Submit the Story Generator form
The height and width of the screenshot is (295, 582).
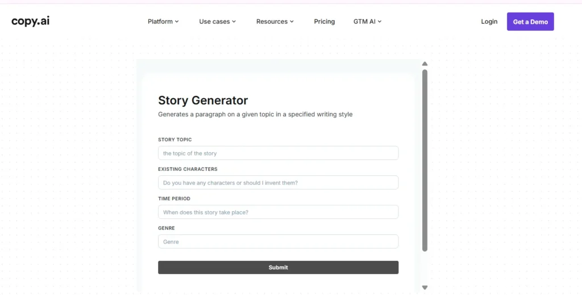pyautogui.click(x=278, y=267)
